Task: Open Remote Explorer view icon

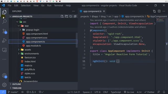Action: [x=4, y=50]
